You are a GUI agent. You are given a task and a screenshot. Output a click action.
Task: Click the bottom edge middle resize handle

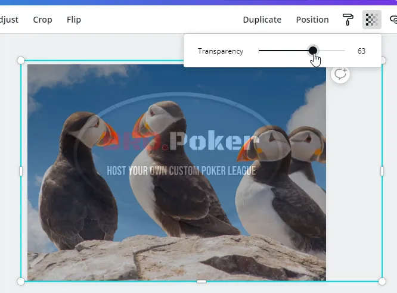tap(201, 281)
